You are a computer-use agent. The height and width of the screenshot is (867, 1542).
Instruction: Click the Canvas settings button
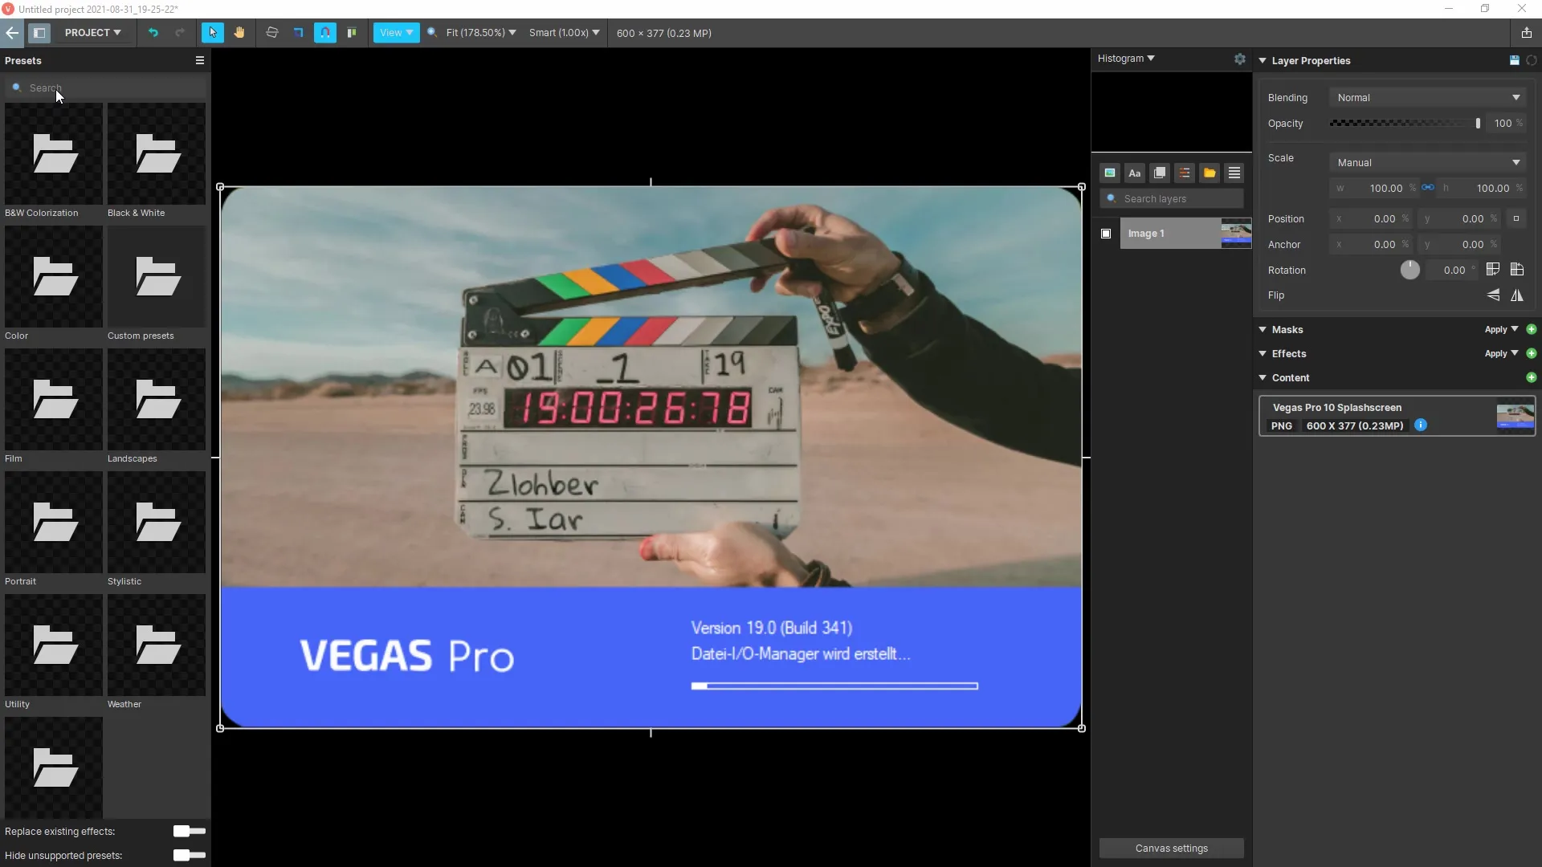click(x=1171, y=848)
